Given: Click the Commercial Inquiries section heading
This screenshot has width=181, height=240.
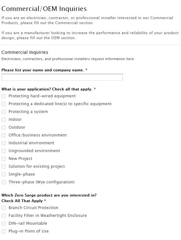Looking at the screenshot, I should pos(25,52).
